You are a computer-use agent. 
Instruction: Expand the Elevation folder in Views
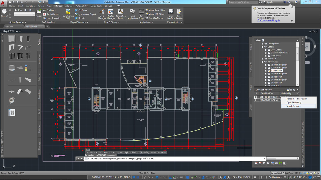[x=262, y=59]
